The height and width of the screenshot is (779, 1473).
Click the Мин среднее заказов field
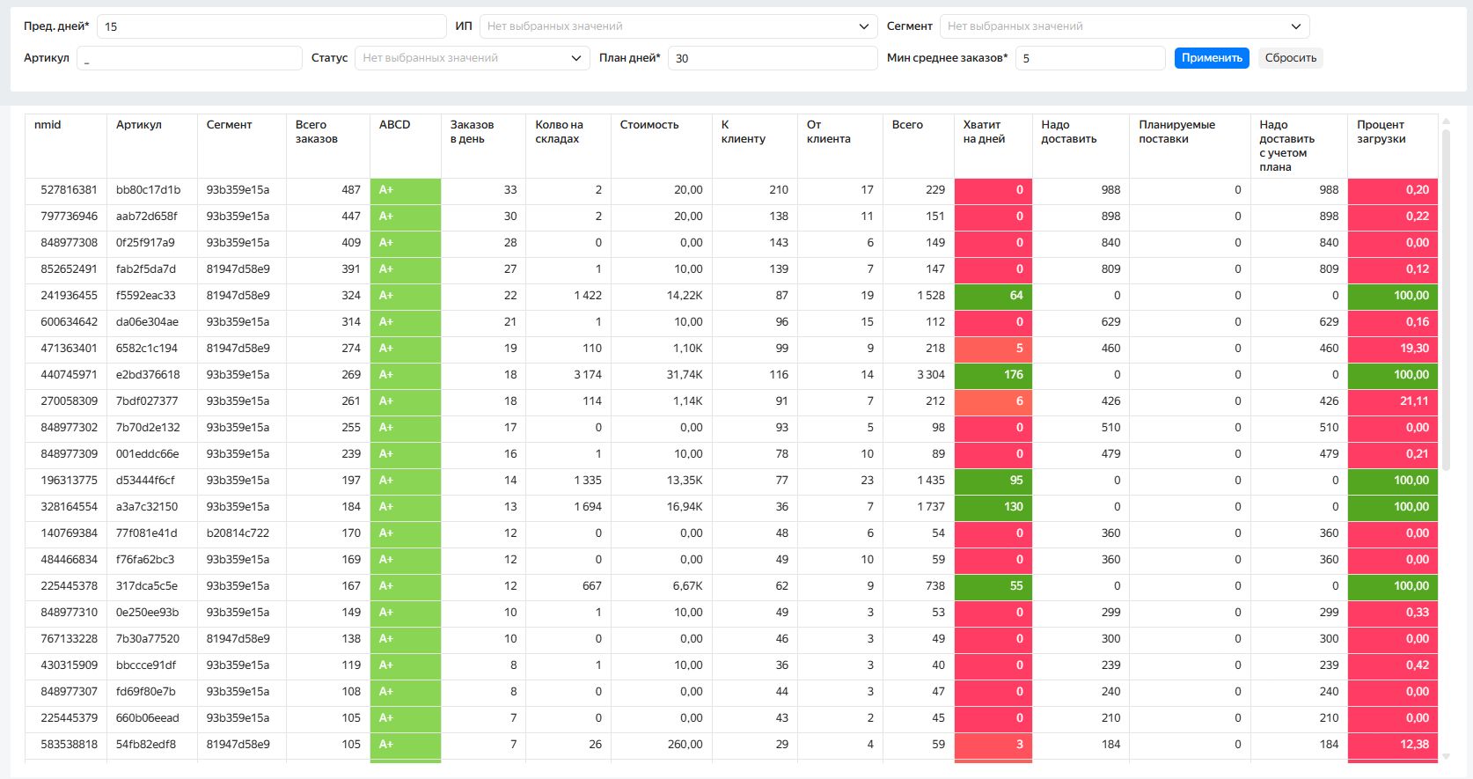(1089, 58)
